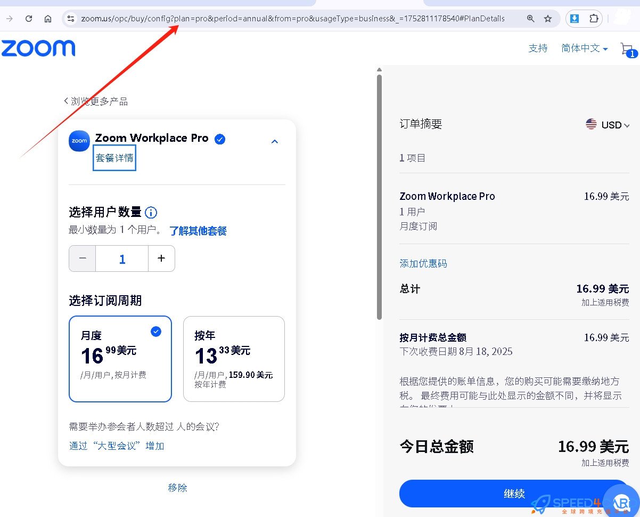This screenshot has height=517, width=640.
Task: Select the 月度 monthly billing option
Action: pos(120,359)
